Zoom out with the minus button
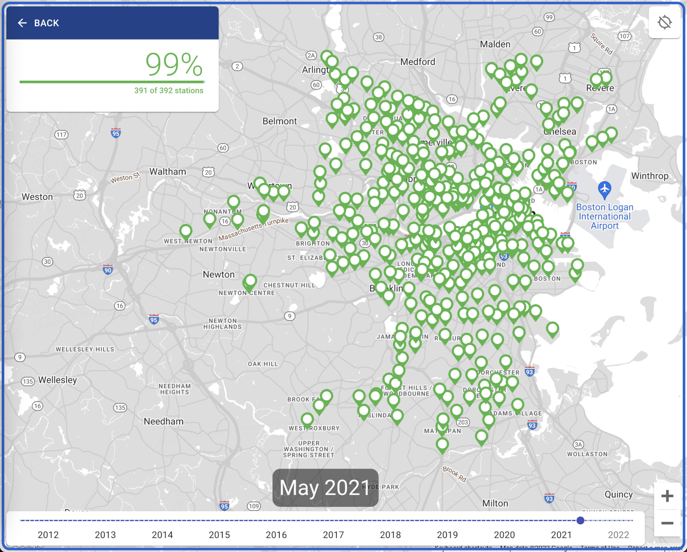Viewport: 687px width, 552px height. coord(667,523)
